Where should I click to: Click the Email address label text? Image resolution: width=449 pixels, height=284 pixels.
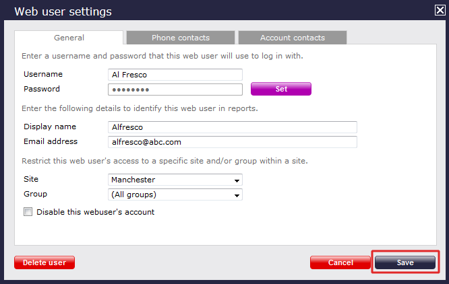[51, 141]
